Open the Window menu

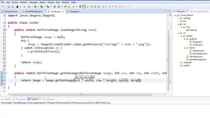point(65,2)
